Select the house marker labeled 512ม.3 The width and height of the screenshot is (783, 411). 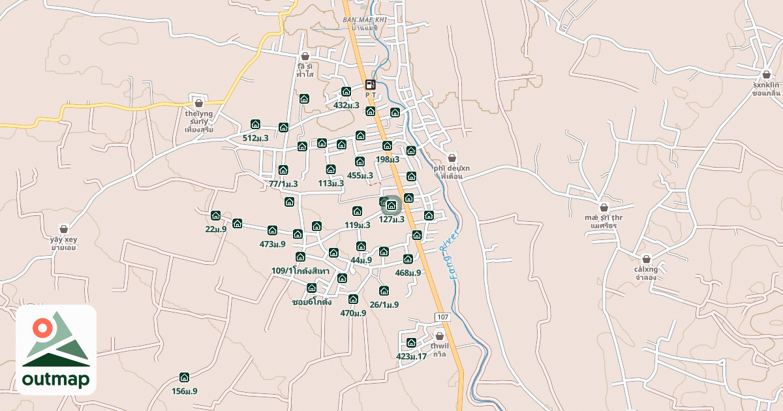(x=255, y=125)
